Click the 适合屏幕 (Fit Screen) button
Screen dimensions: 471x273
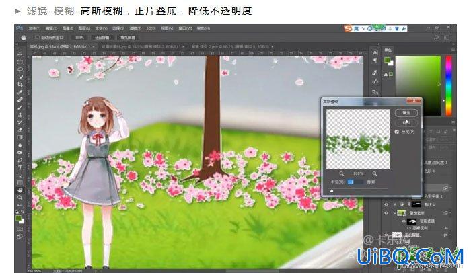[x=102, y=38]
